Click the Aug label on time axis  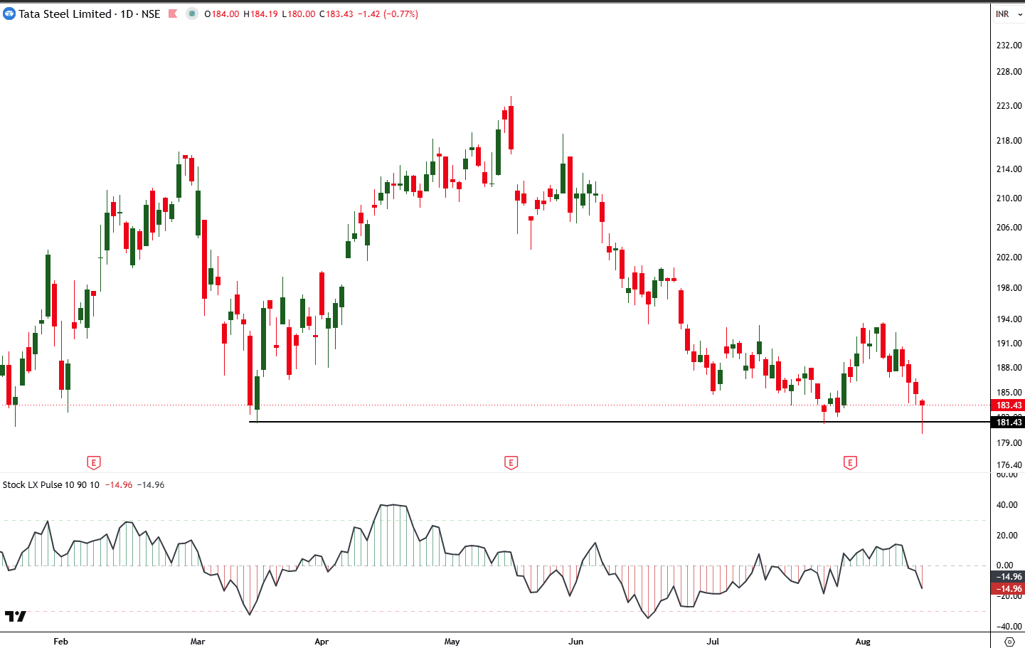(863, 642)
